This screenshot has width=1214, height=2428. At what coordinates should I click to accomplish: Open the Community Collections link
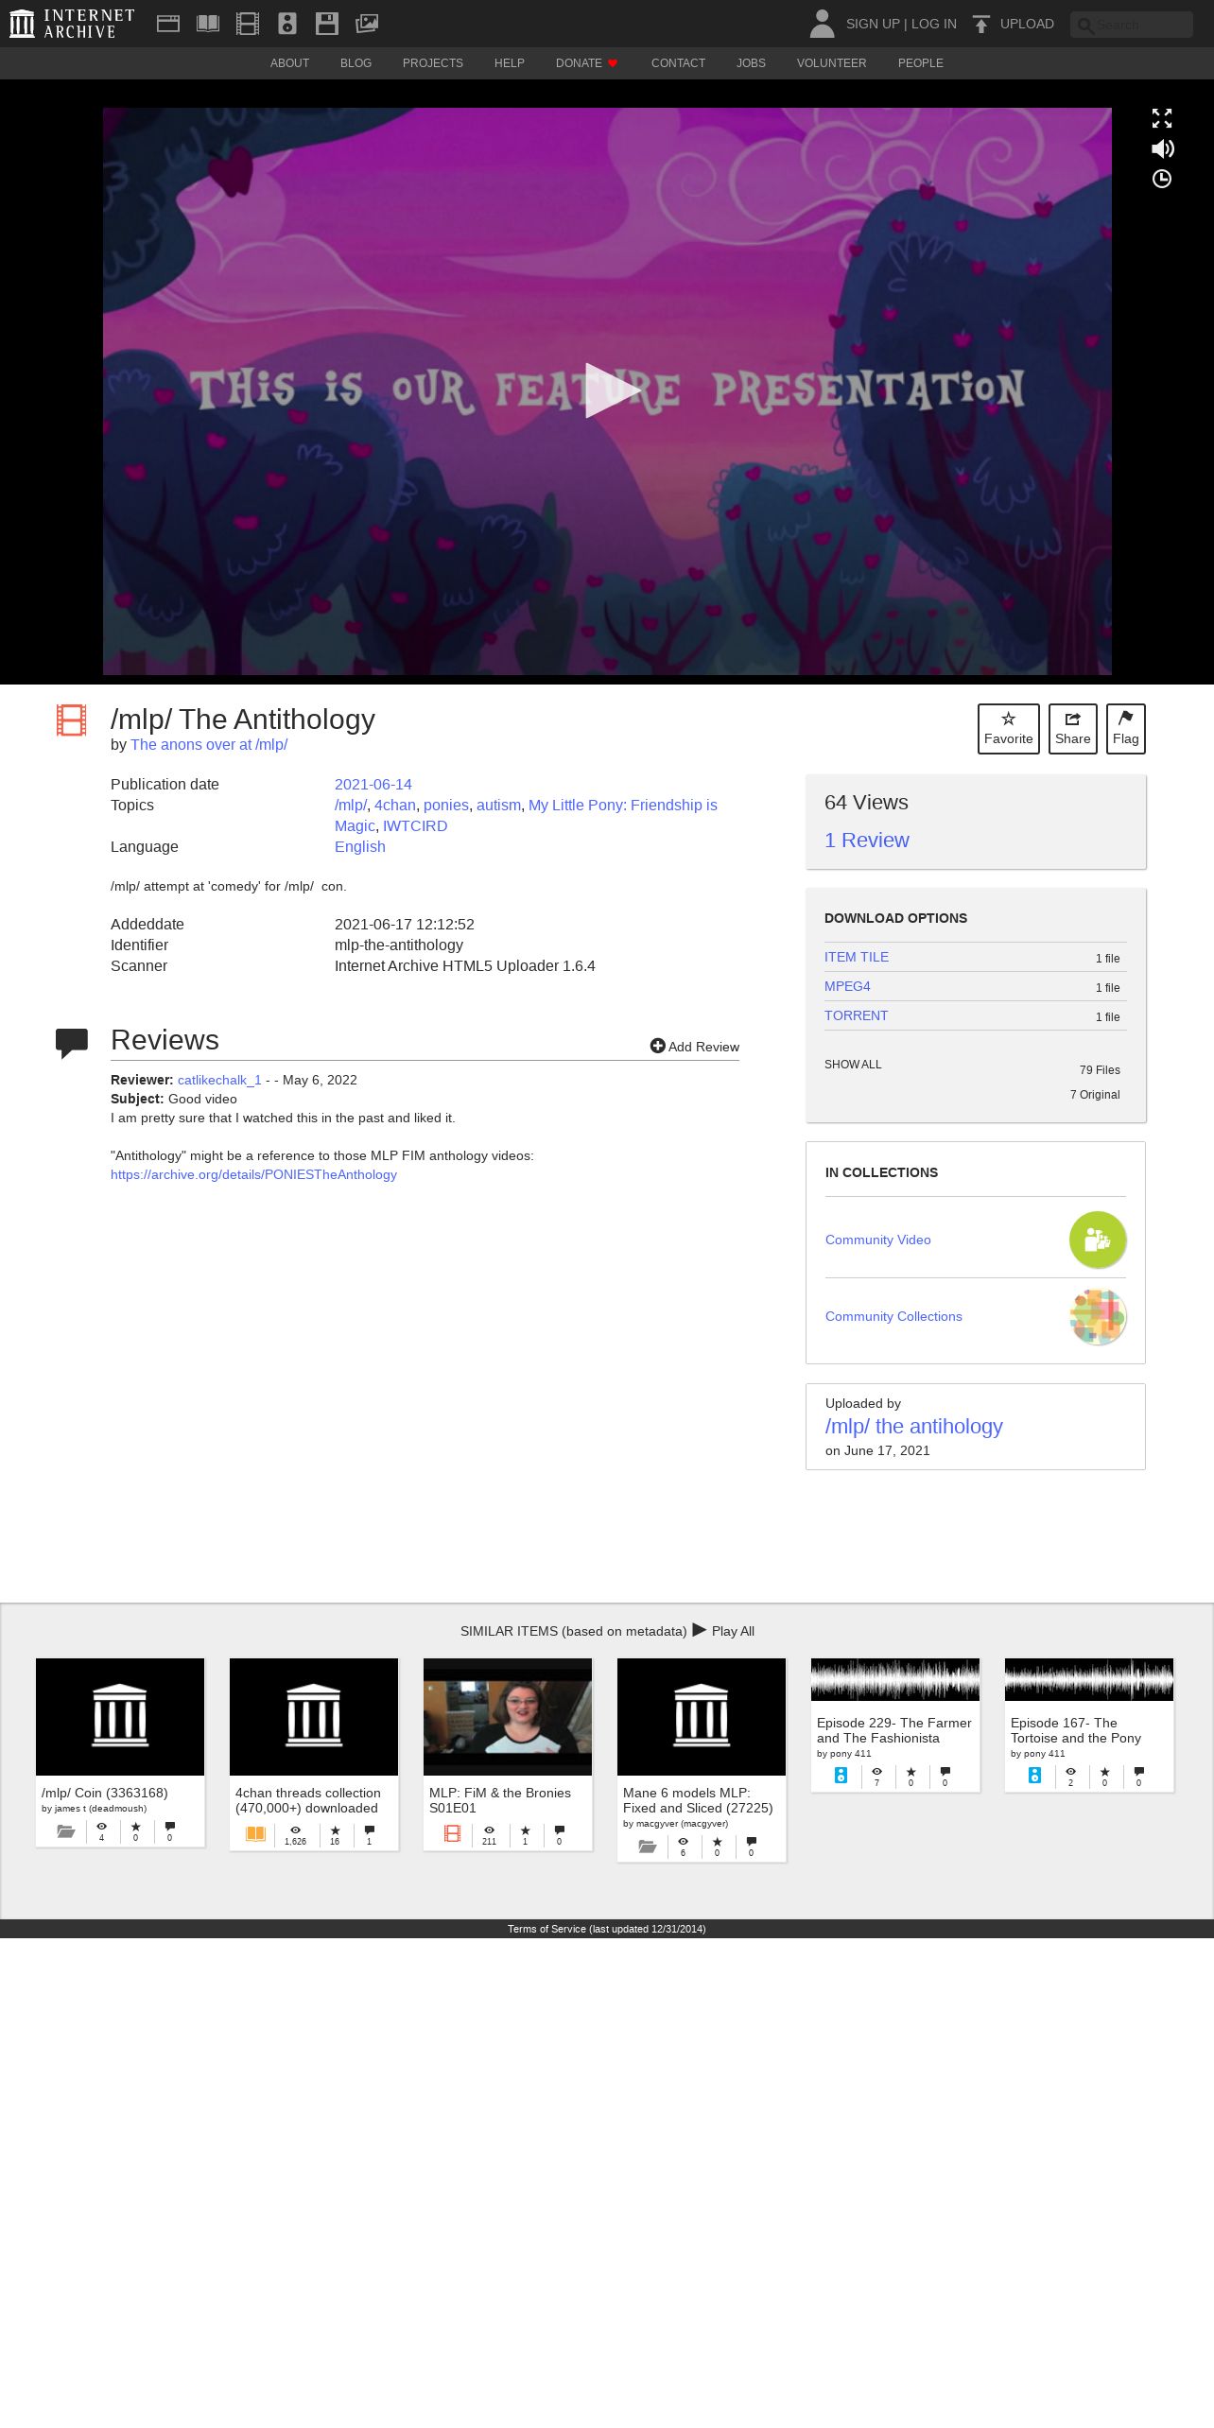coord(893,1316)
